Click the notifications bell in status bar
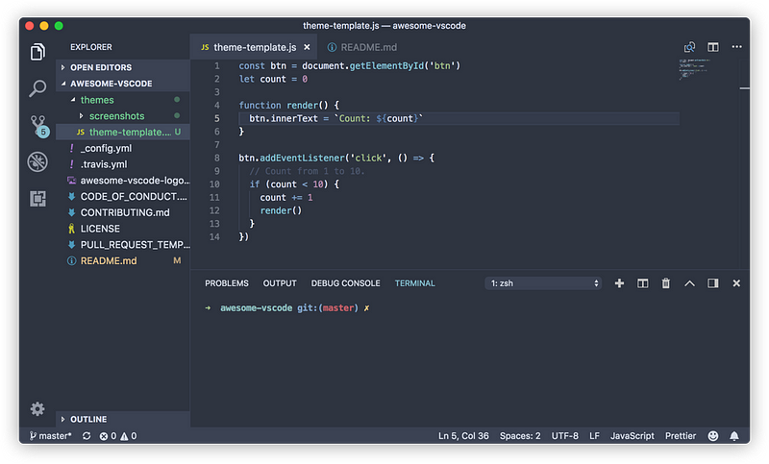Viewport: 769px width, 464px height. [733, 435]
